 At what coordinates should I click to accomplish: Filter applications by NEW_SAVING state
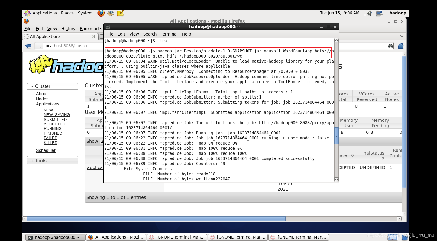click(57, 115)
